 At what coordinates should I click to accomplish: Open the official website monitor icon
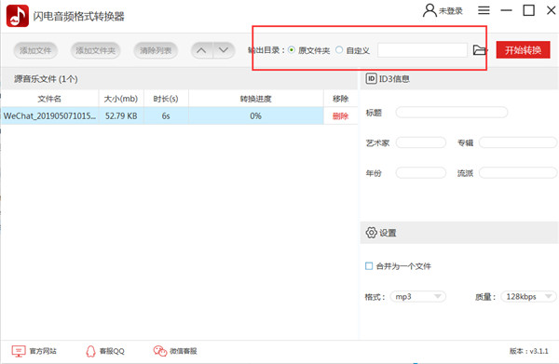(19, 351)
